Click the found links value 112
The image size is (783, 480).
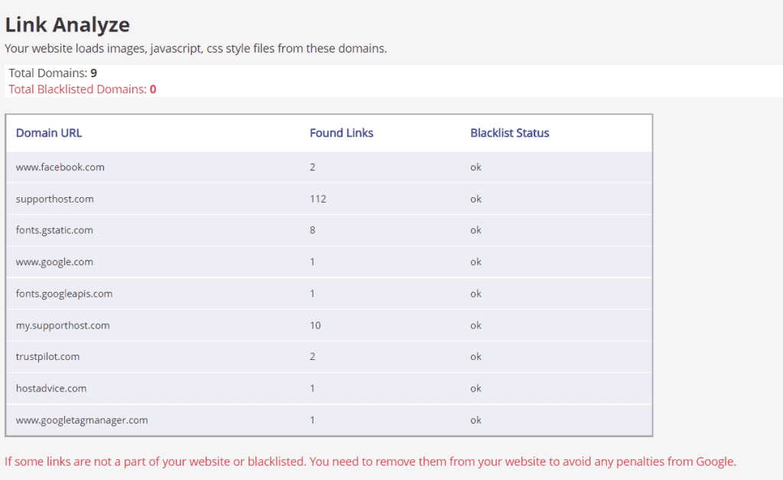[x=318, y=199]
